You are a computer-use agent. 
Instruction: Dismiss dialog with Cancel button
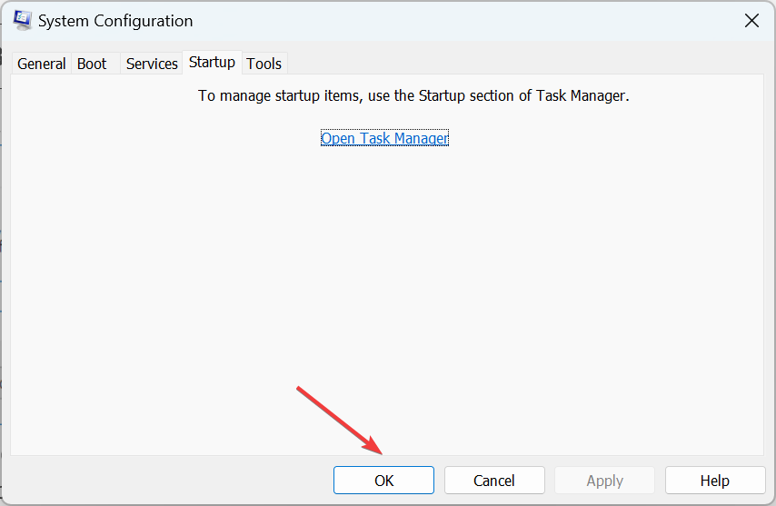coord(494,481)
